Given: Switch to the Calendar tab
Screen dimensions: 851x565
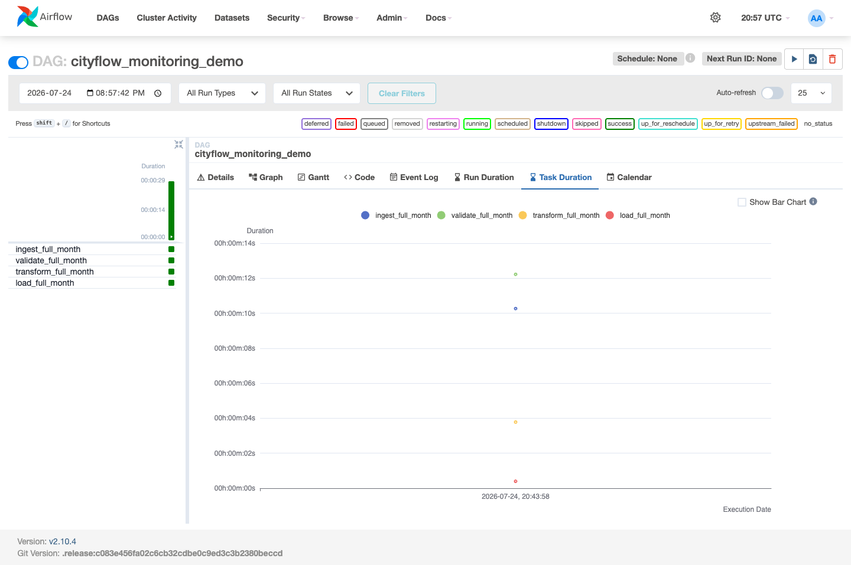Looking at the screenshot, I should tap(629, 177).
